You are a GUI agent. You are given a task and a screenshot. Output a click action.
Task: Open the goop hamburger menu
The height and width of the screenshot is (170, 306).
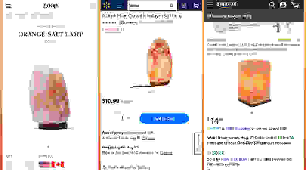[x=8, y=6]
